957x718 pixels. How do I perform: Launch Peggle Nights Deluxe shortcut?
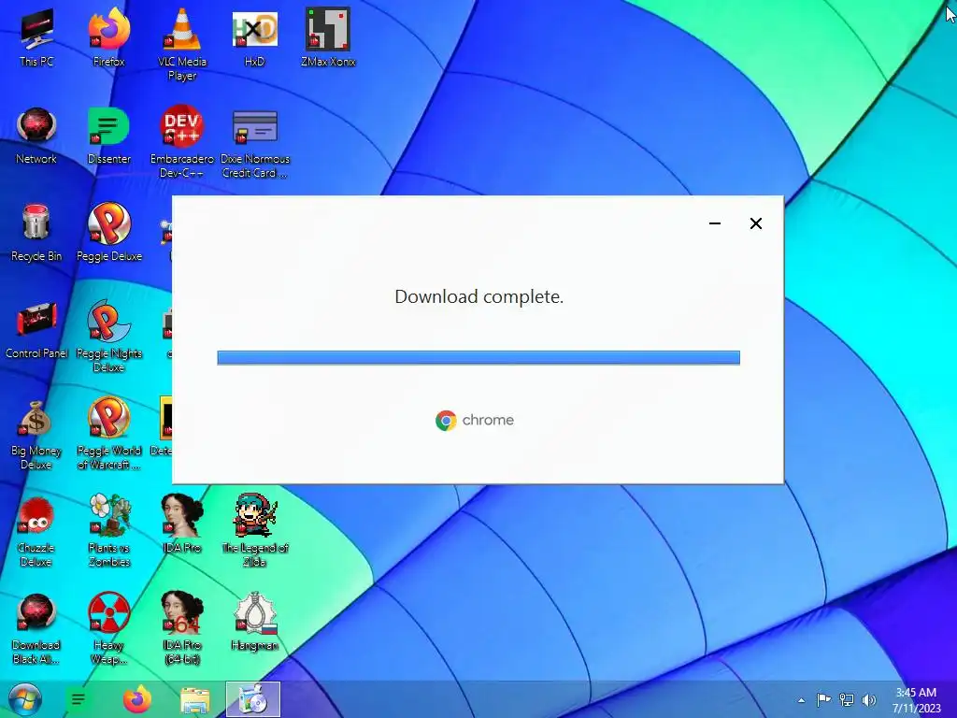click(109, 336)
